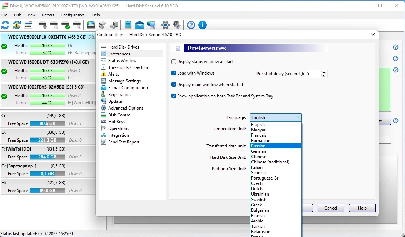Open Registration settings category
This screenshot has height=237, width=405.
point(119,95)
